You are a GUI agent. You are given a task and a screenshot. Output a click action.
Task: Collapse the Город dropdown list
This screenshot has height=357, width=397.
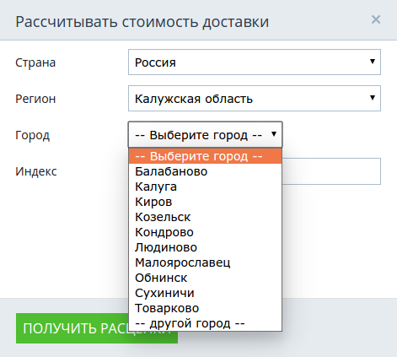tap(205, 134)
